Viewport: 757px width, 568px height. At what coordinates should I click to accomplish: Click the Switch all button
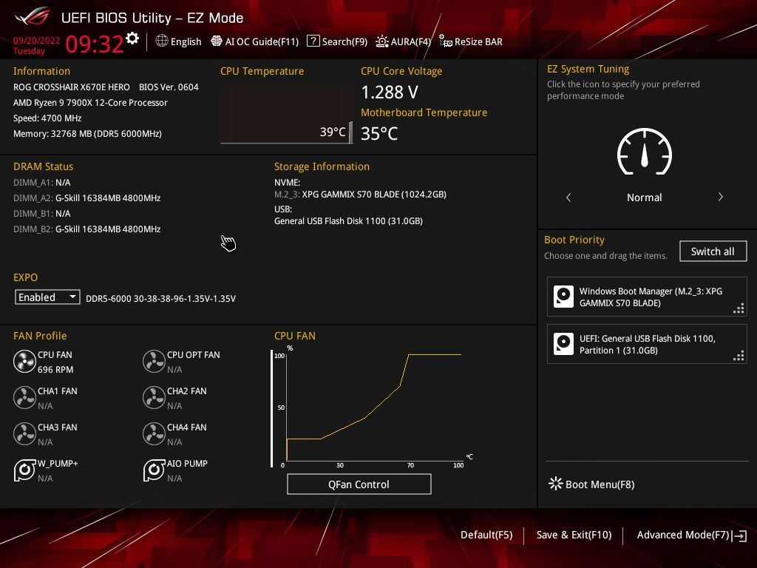[x=713, y=251]
